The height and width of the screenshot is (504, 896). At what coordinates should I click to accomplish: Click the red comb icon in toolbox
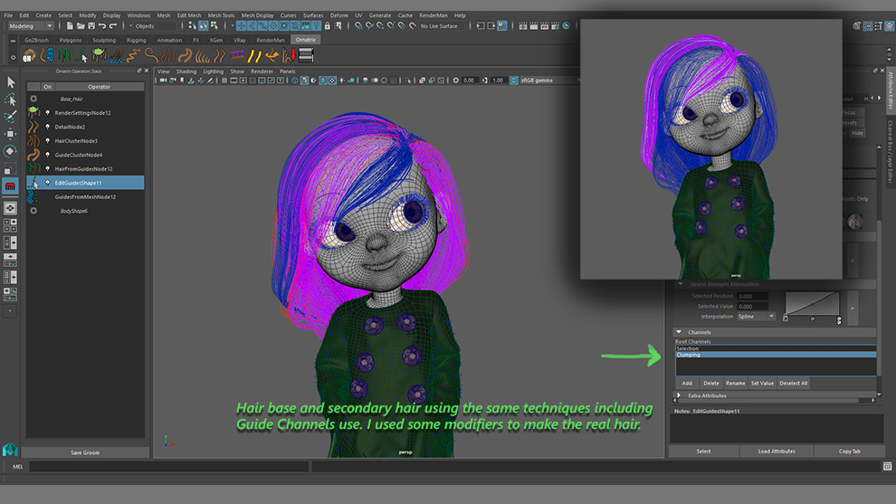coord(10,186)
